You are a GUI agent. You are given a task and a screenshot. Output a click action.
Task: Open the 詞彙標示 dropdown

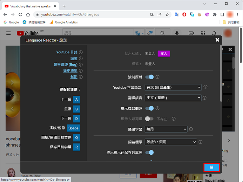tap(171, 142)
